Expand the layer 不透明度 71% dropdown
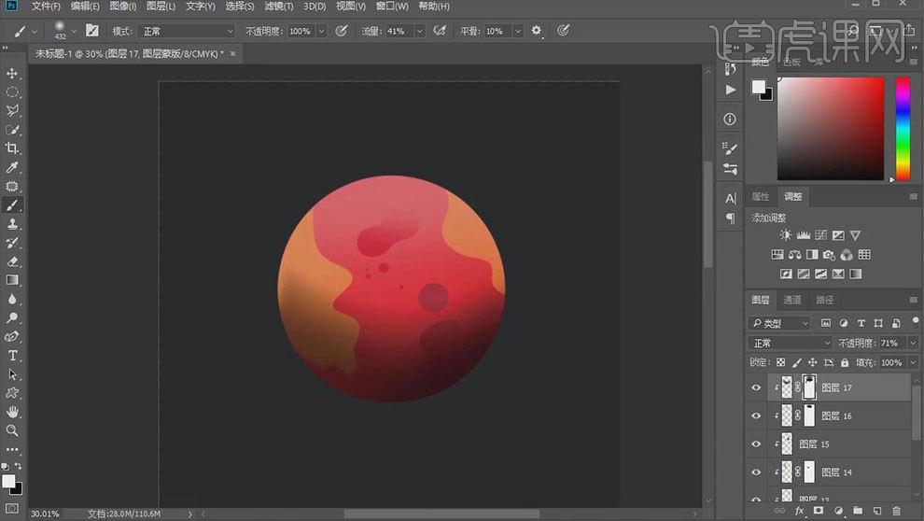 (x=912, y=343)
